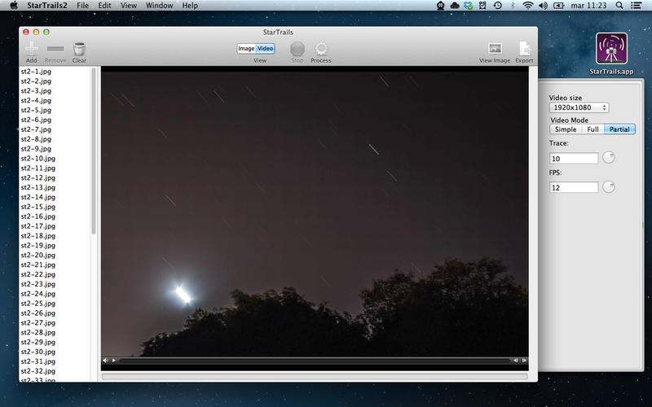Open Spotlight search magnifier in menu bar

tap(619, 6)
